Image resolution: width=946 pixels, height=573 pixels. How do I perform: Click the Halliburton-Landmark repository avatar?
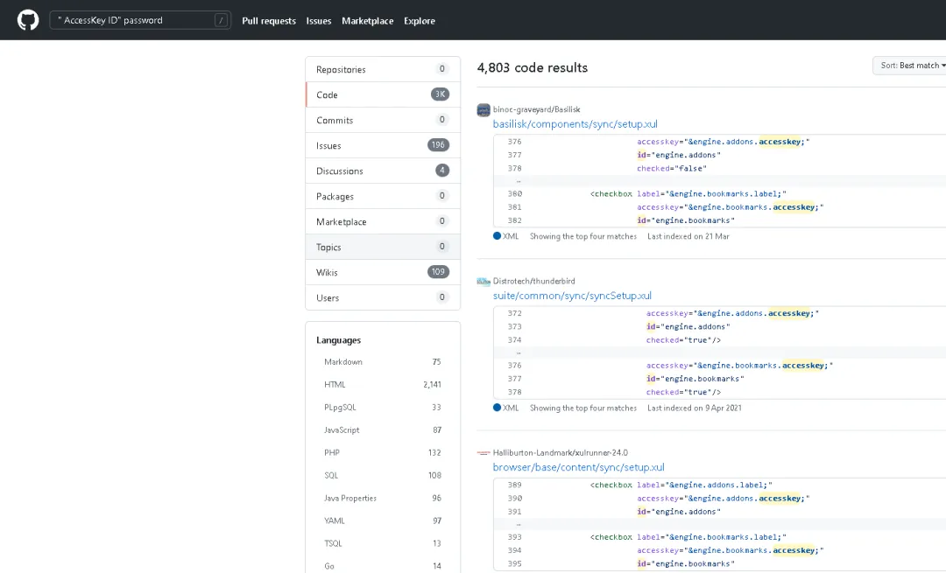click(x=484, y=453)
